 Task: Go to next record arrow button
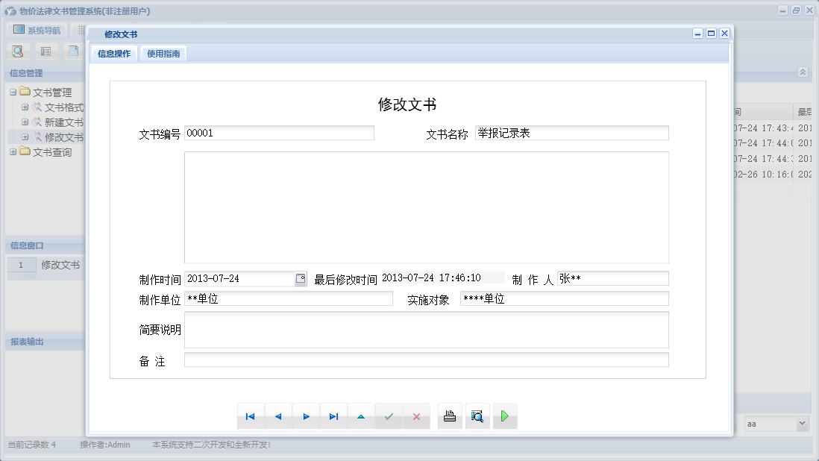[306, 416]
